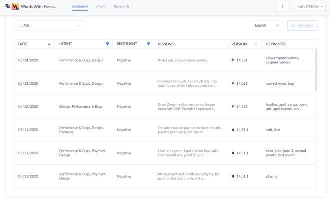Open the Last 90 Days date range dropdown
The image size is (330, 199).
(x=310, y=6)
